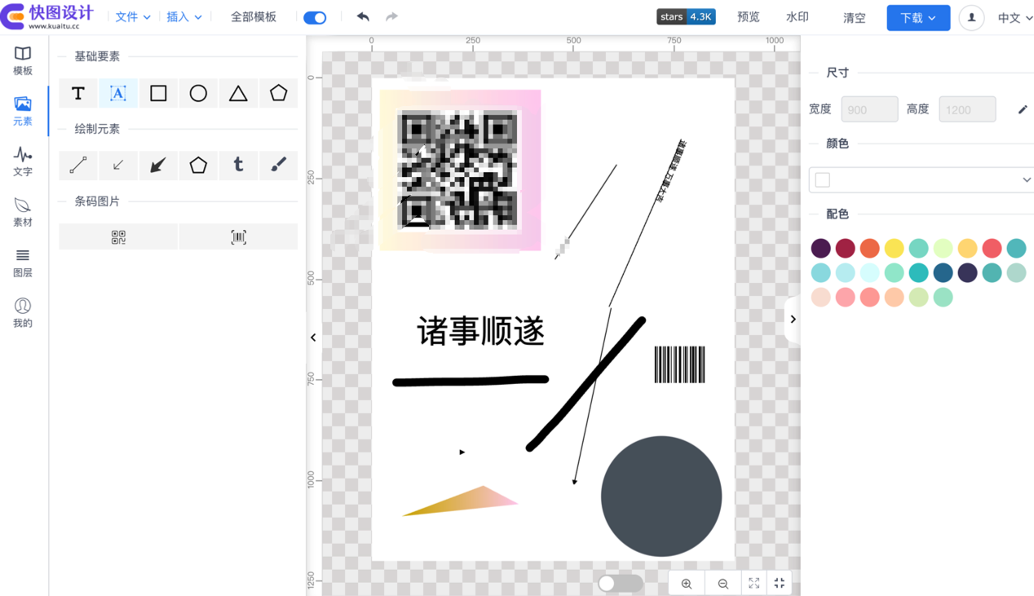The height and width of the screenshot is (596, 1034).
Task: Zoom in on the canvas
Action: click(x=686, y=583)
